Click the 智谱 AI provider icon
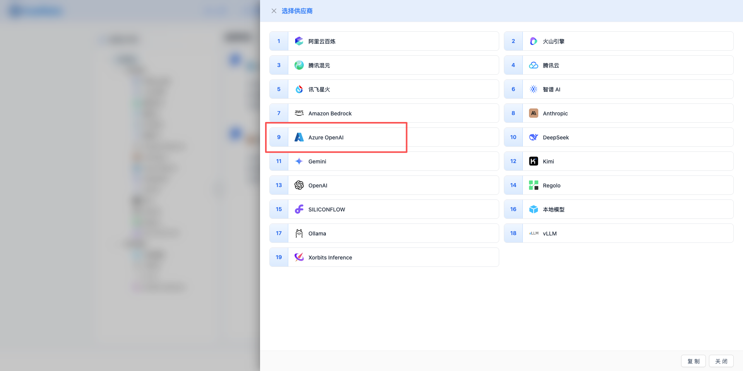 pyautogui.click(x=533, y=89)
